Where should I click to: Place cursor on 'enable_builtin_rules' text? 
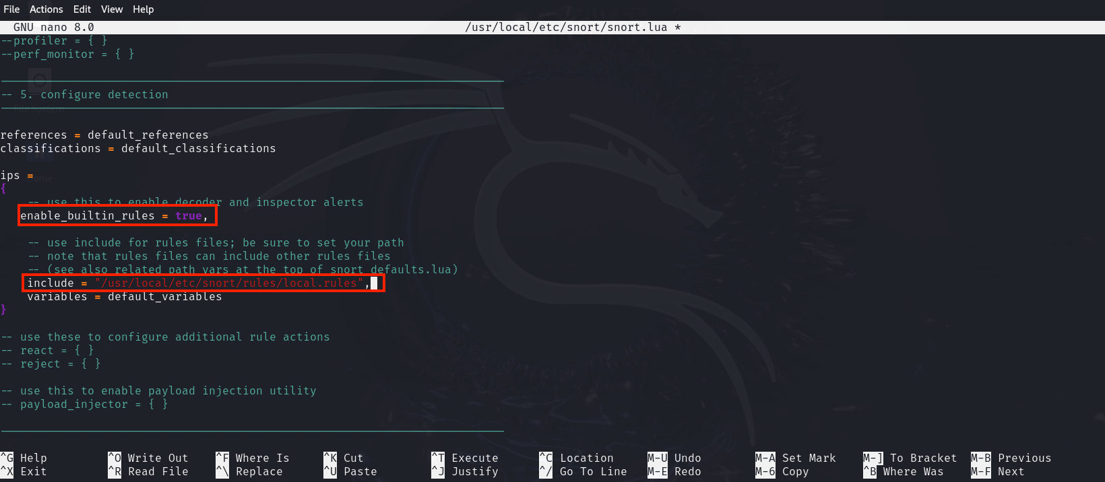[88, 215]
